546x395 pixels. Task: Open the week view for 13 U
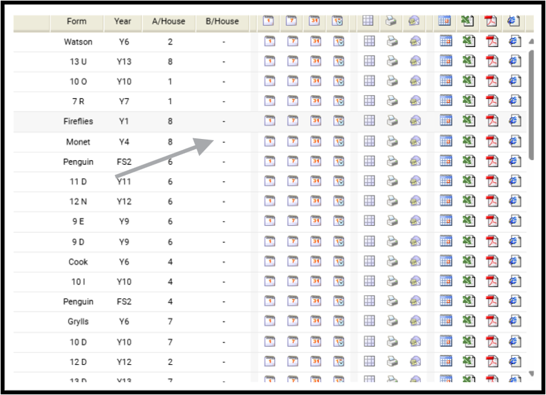[x=292, y=62]
